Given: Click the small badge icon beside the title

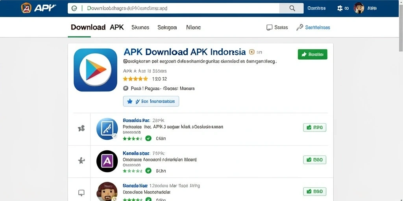Looking at the screenshot, I should coord(252,52).
